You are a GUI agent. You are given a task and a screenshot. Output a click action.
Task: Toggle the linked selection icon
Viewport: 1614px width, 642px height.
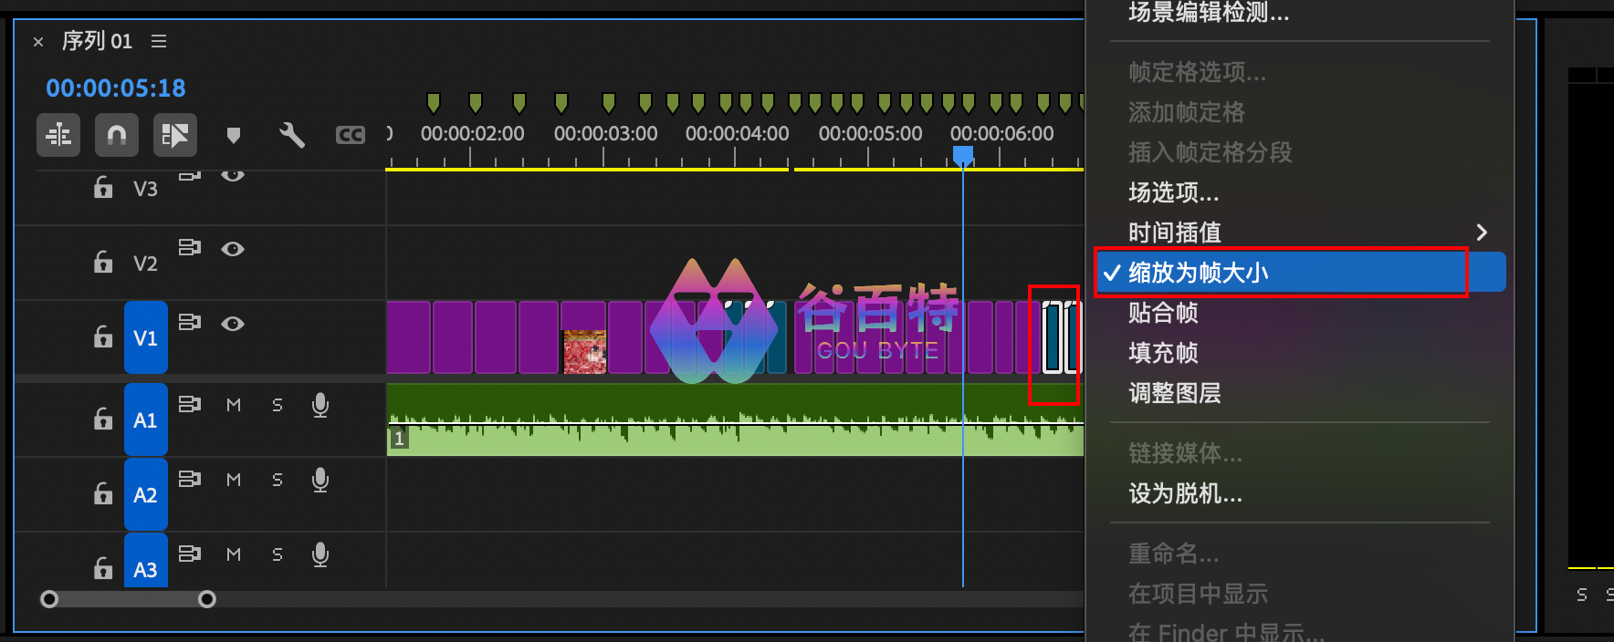174,136
